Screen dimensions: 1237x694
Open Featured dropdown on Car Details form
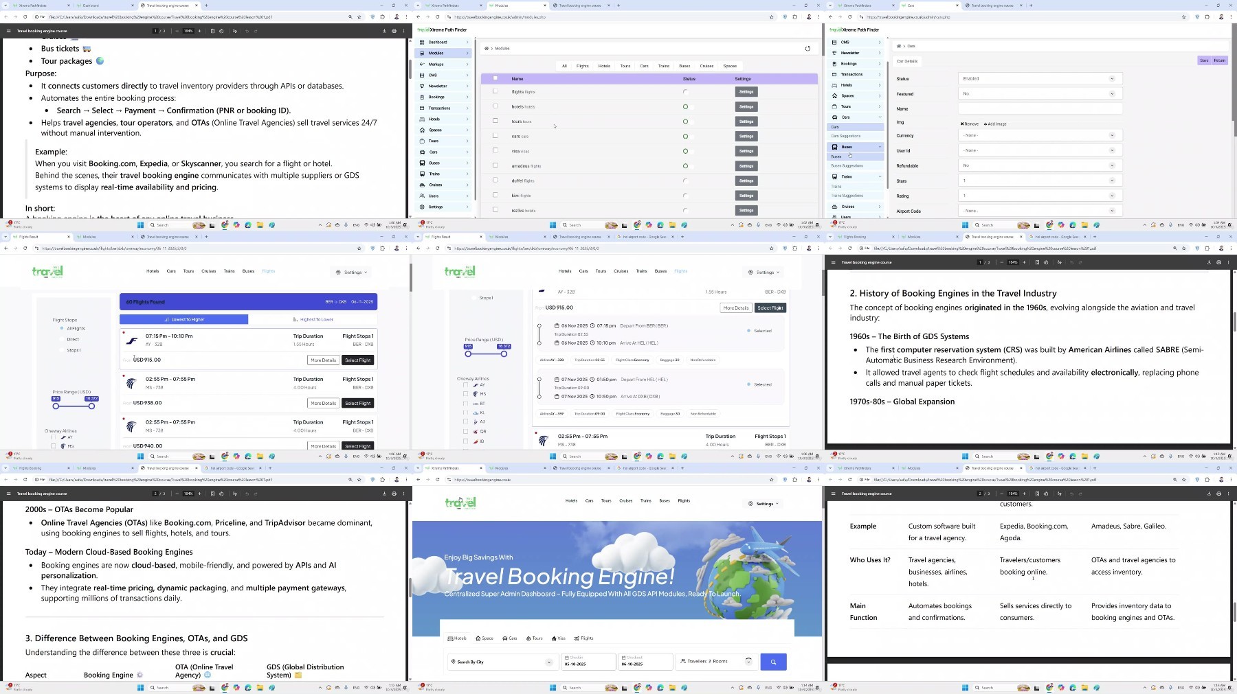[x=1040, y=94]
